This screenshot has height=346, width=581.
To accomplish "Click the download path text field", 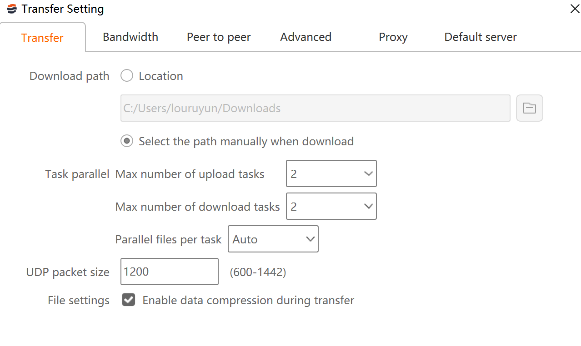I will tap(316, 108).
